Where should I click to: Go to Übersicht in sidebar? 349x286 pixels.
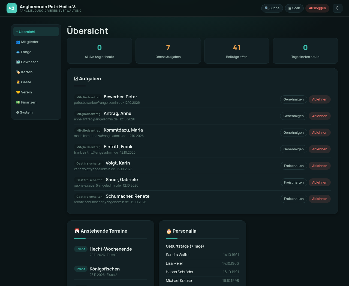(36, 32)
